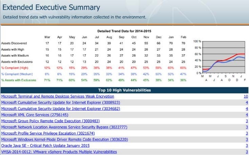Click Assets with Medium value 37 for Feb

coord(183,56)
